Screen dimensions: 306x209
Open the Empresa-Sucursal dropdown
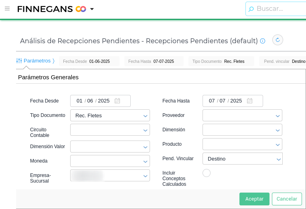(145, 176)
